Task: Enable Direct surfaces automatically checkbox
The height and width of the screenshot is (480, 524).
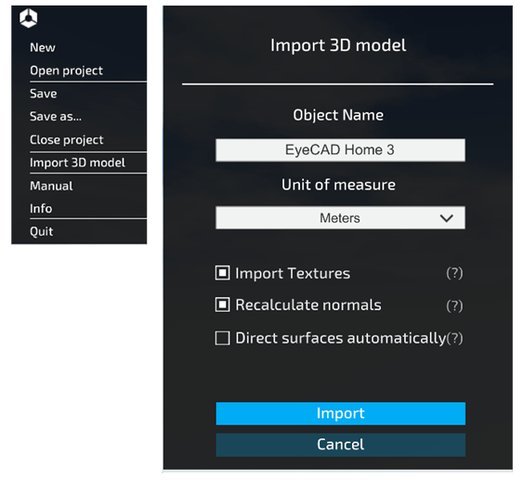Action: (222, 338)
